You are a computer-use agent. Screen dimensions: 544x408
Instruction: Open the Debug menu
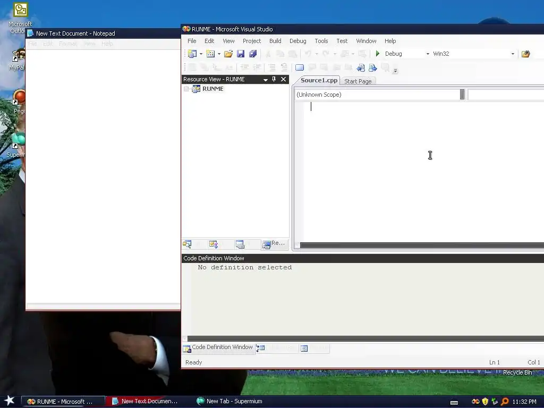coord(298,41)
